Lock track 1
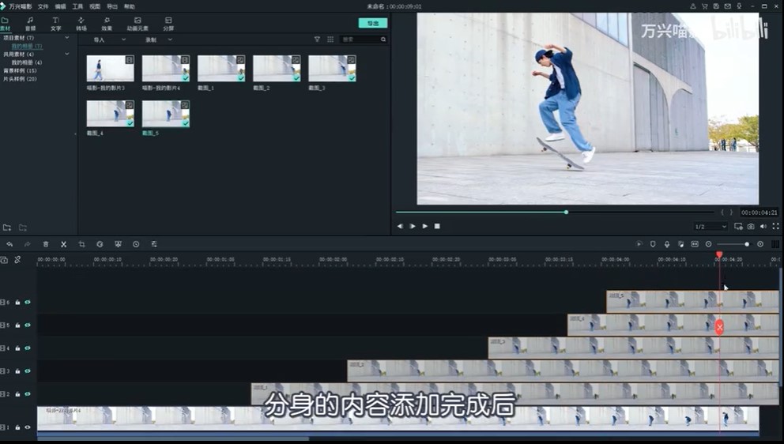Screen dimensions: 784x444 click(x=17, y=427)
